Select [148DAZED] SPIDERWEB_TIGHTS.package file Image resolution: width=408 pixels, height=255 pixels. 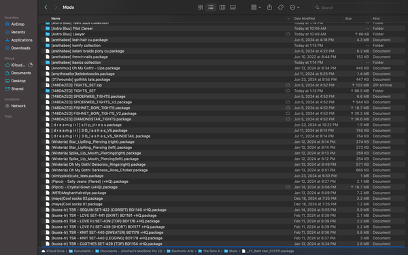pos(224,97)
